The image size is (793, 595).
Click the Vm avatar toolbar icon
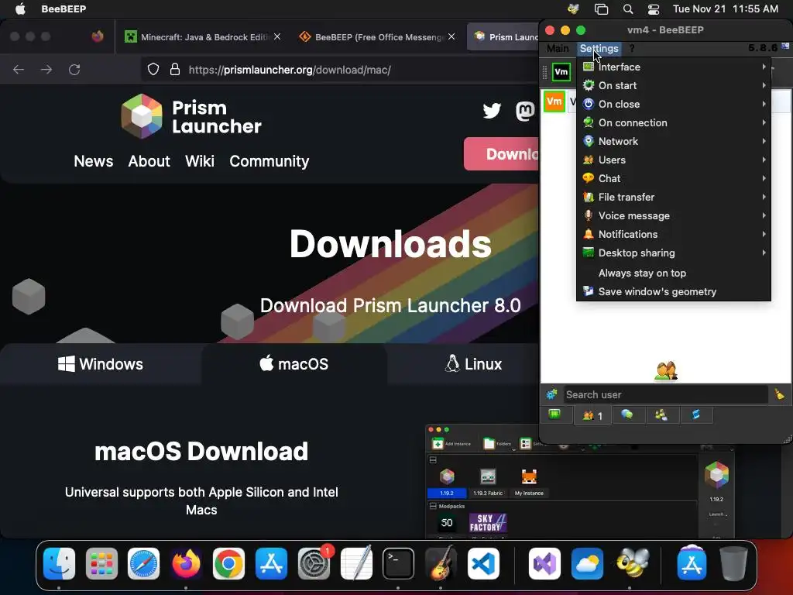point(561,72)
